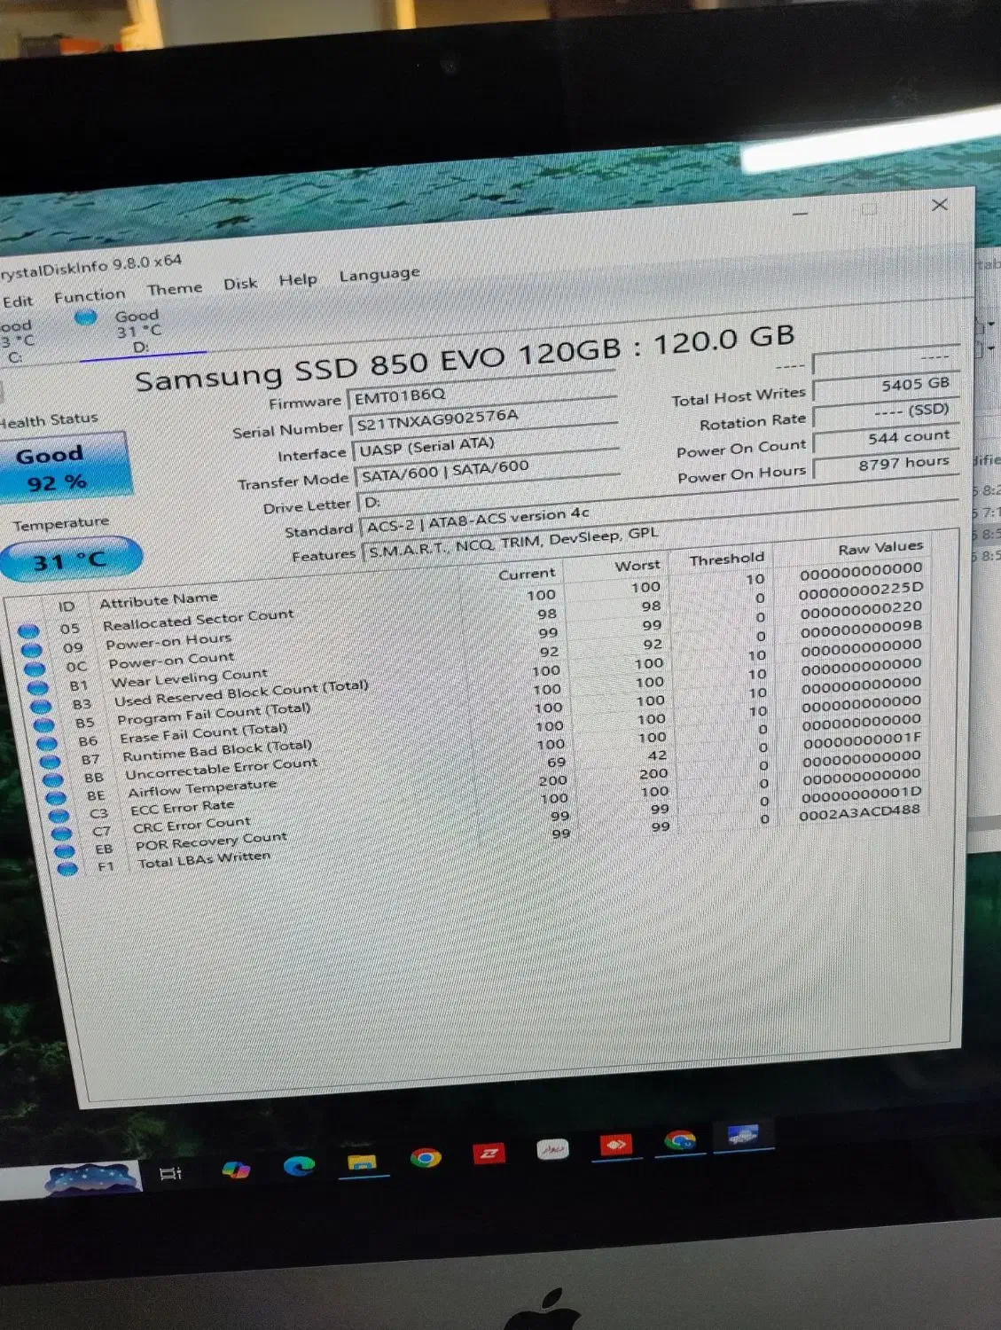Open the Function menu
This screenshot has width=1001, height=1330.
coord(89,294)
